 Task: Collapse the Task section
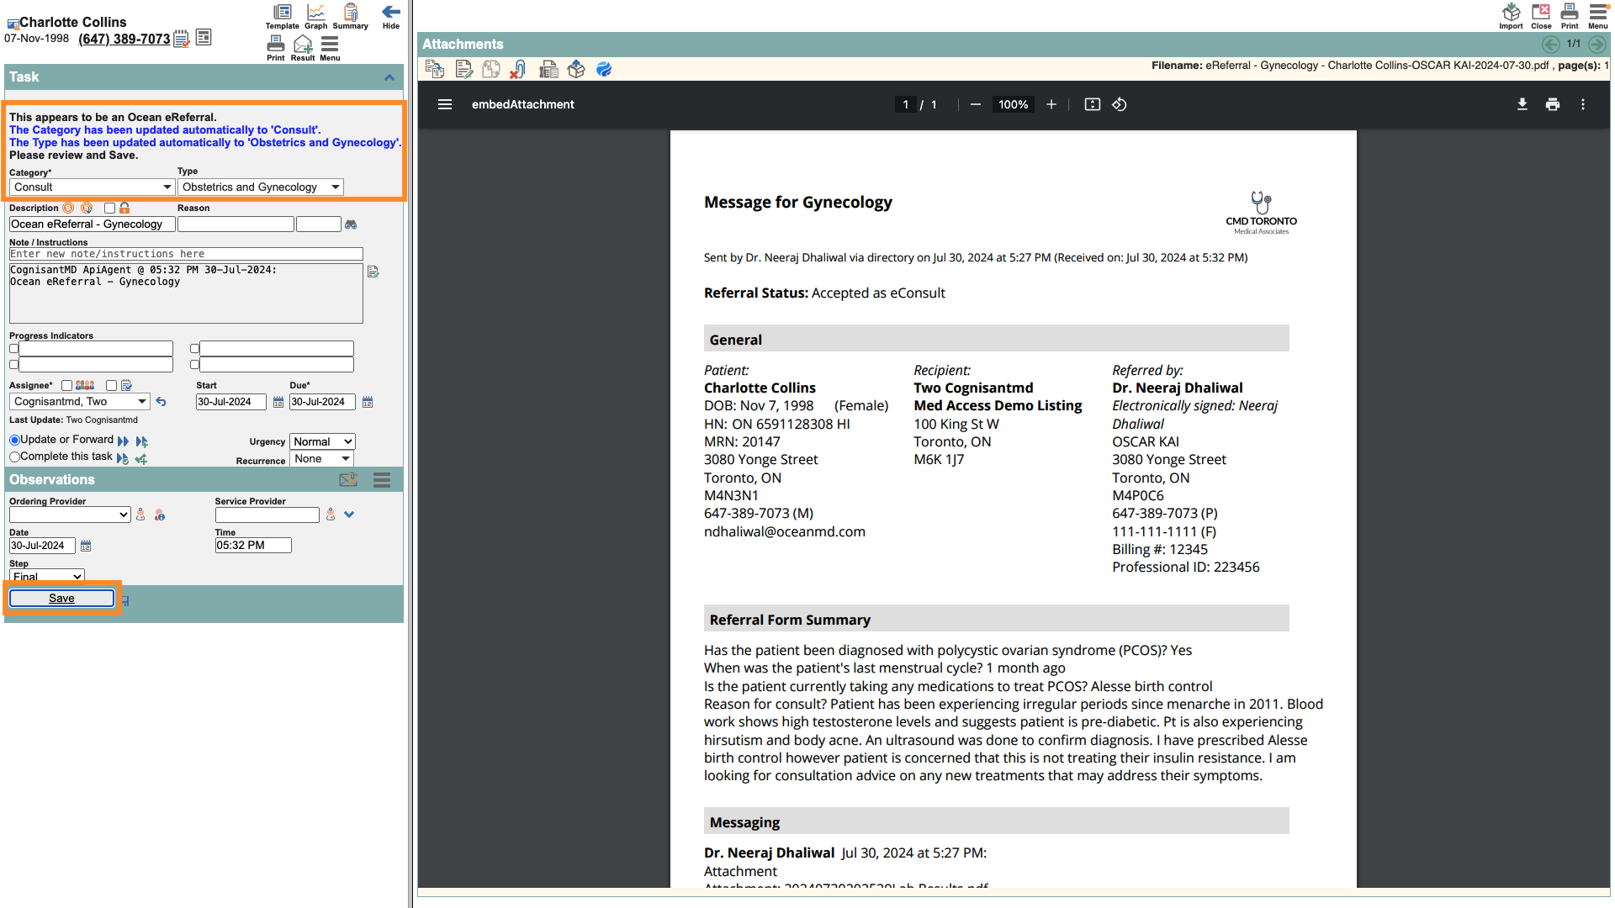[389, 77]
